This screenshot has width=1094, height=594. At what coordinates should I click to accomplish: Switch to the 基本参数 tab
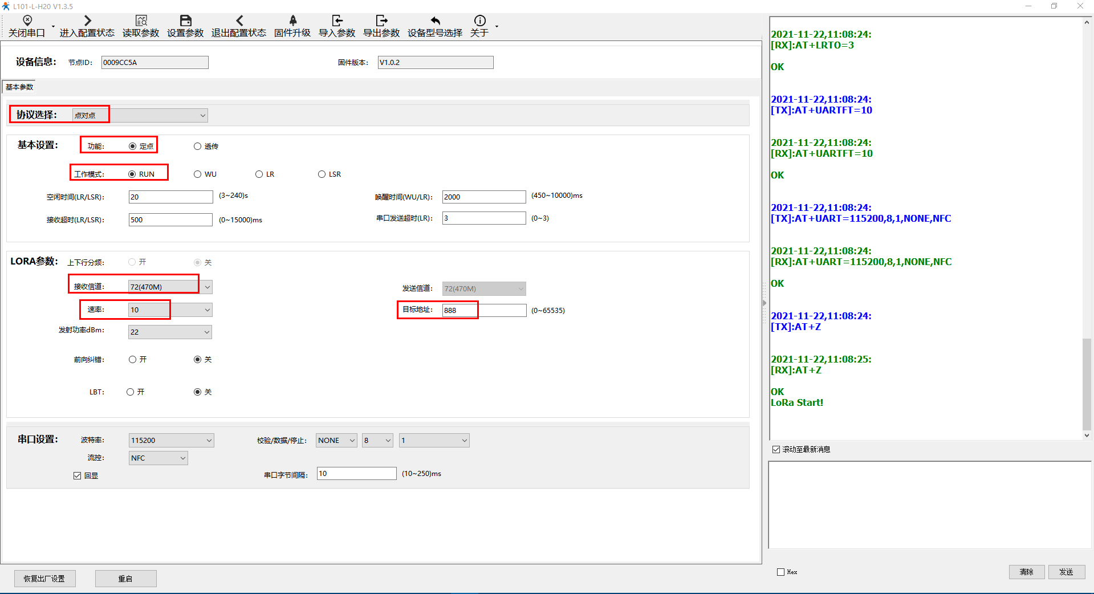point(19,87)
